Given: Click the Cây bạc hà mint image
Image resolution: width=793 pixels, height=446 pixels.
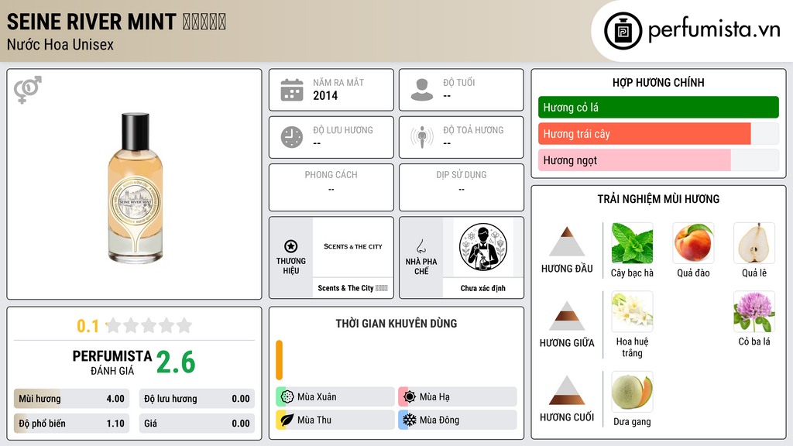Looking at the screenshot, I should pyautogui.click(x=632, y=243).
